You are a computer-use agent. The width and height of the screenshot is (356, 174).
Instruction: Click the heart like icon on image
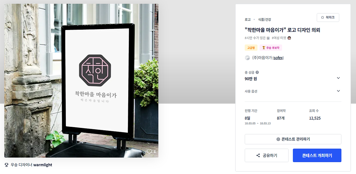point(149,152)
